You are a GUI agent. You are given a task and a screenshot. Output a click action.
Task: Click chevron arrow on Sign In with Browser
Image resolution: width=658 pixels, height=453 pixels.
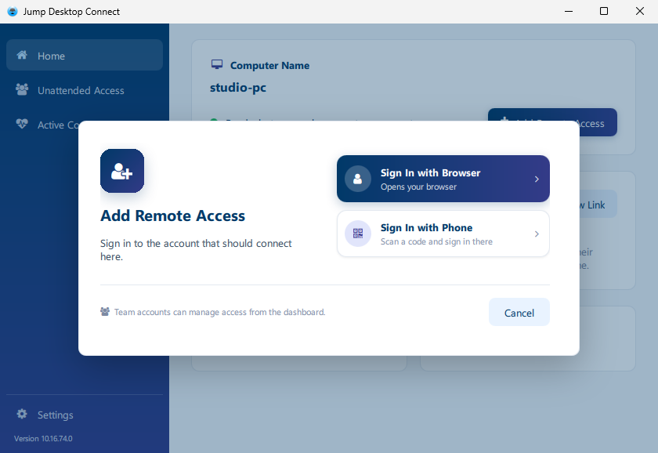coord(537,179)
